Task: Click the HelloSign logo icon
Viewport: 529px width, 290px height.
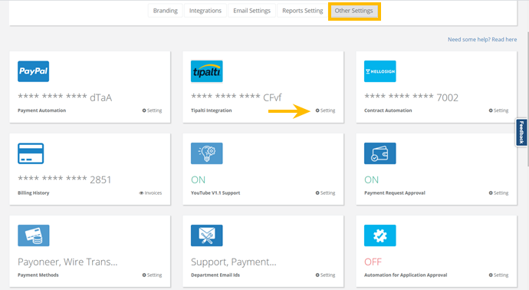Action: (379, 71)
